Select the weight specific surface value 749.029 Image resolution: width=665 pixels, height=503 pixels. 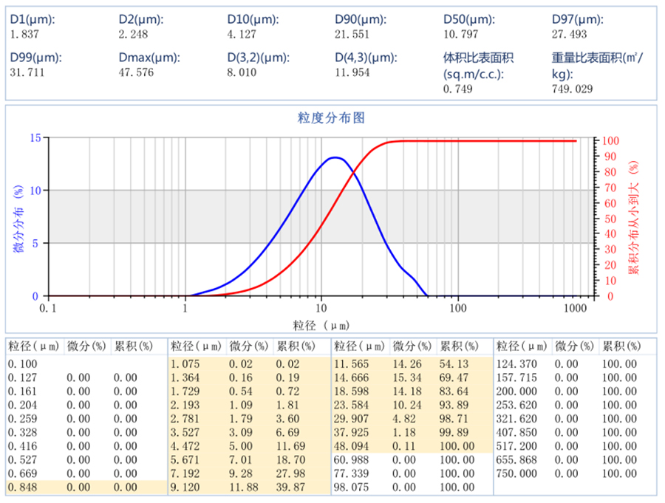point(572,89)
